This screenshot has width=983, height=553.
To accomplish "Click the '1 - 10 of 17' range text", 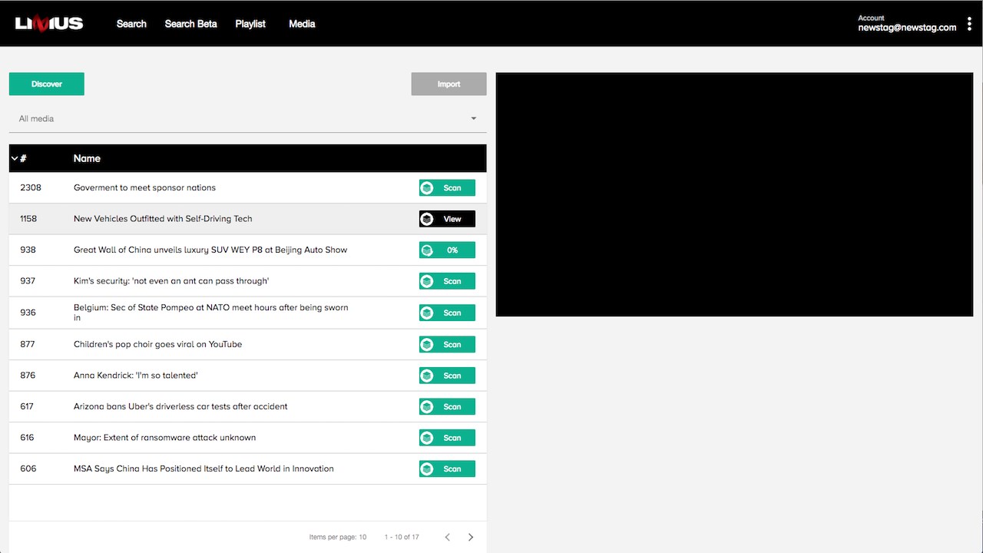I will tap(402, 537).
